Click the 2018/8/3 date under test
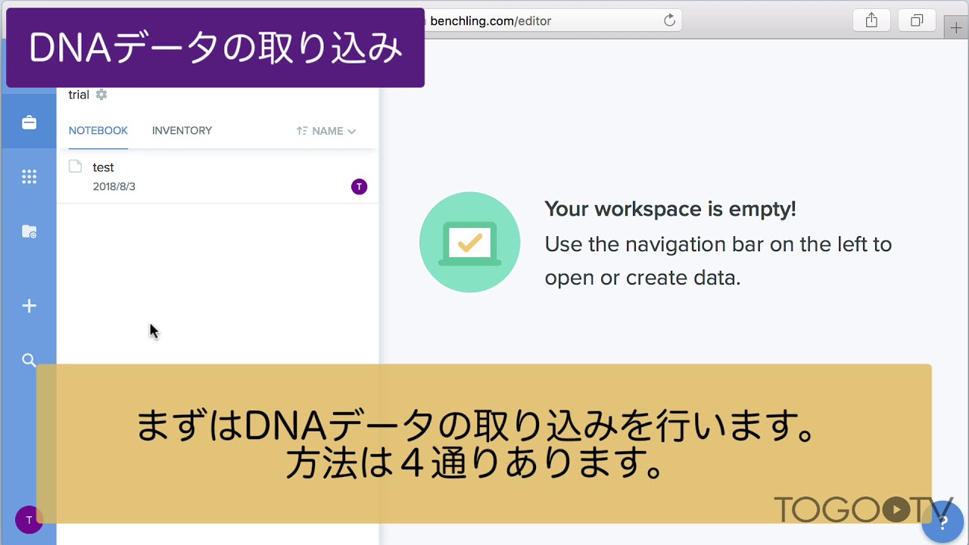 [114, 186]
